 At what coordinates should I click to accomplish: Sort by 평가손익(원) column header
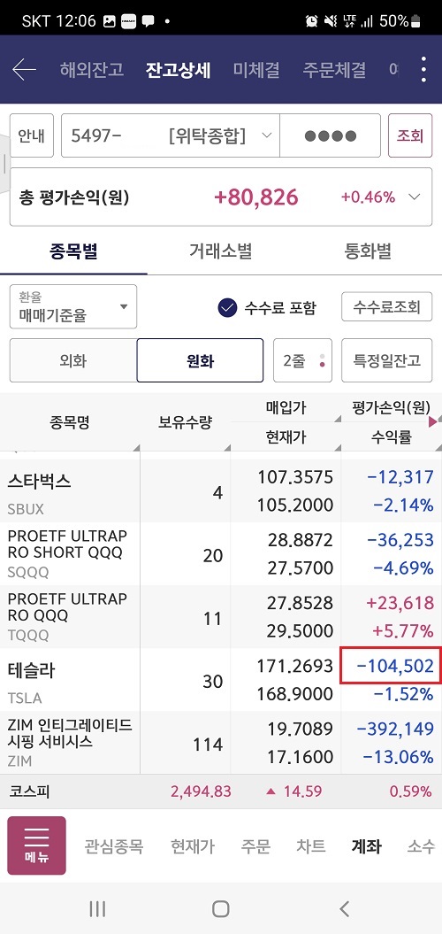click(x=392, y=408)
